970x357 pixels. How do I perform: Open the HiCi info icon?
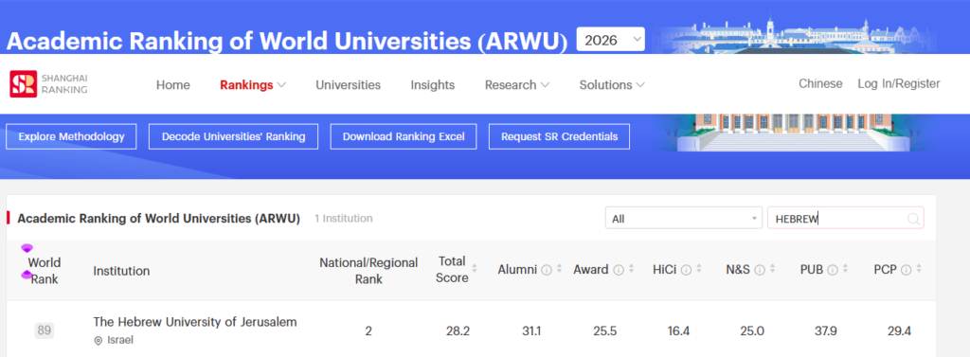pyautogui.click(x=686, y=270)
